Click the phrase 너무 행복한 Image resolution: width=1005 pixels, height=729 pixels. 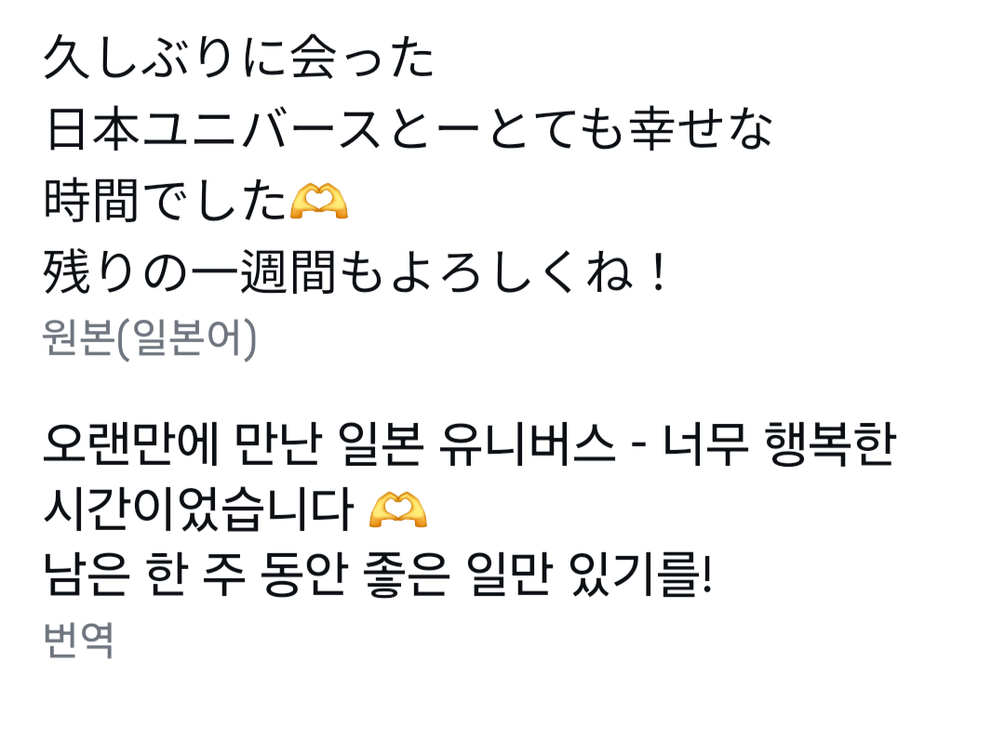(x=778, y=444)
